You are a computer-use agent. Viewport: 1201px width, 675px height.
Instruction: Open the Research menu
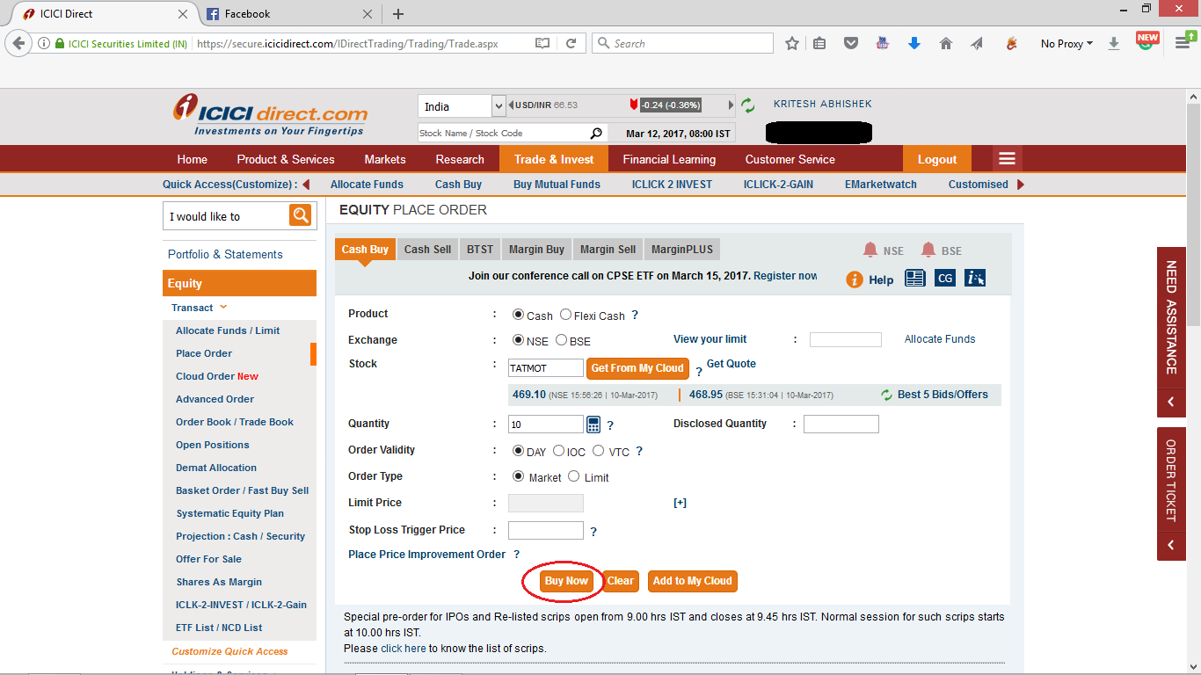tap(460, 159)
